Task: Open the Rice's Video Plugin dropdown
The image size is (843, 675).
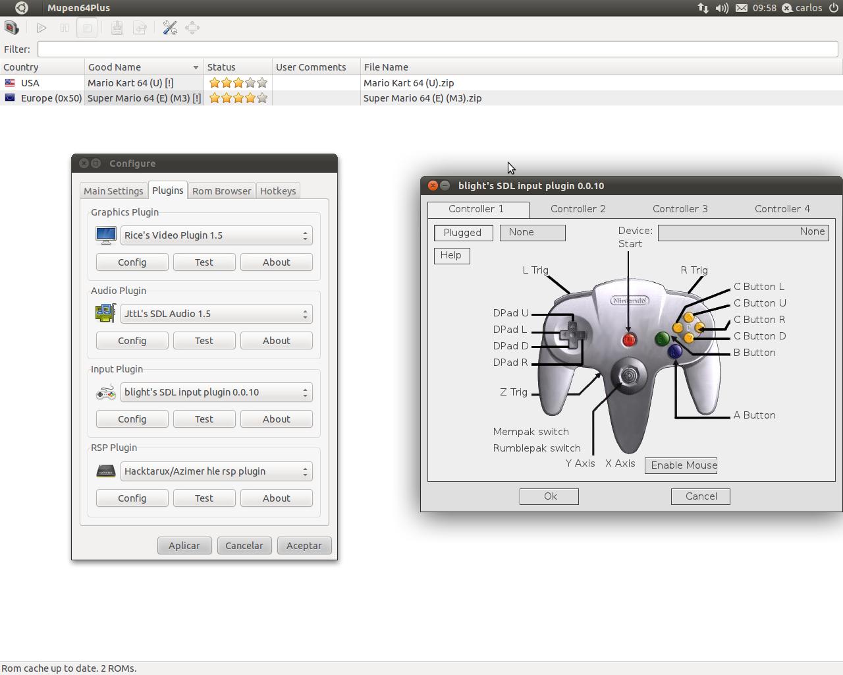Action: (x=216, y=235)
